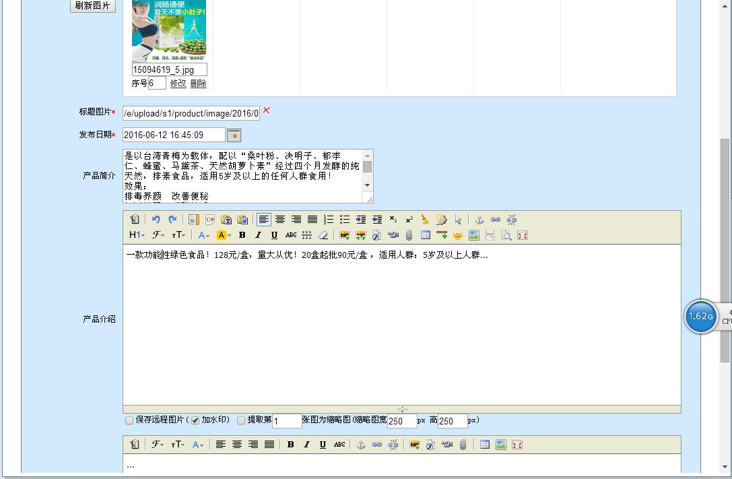Click the publish date input field
Screen dimensions: 732x479
point(174,135)
